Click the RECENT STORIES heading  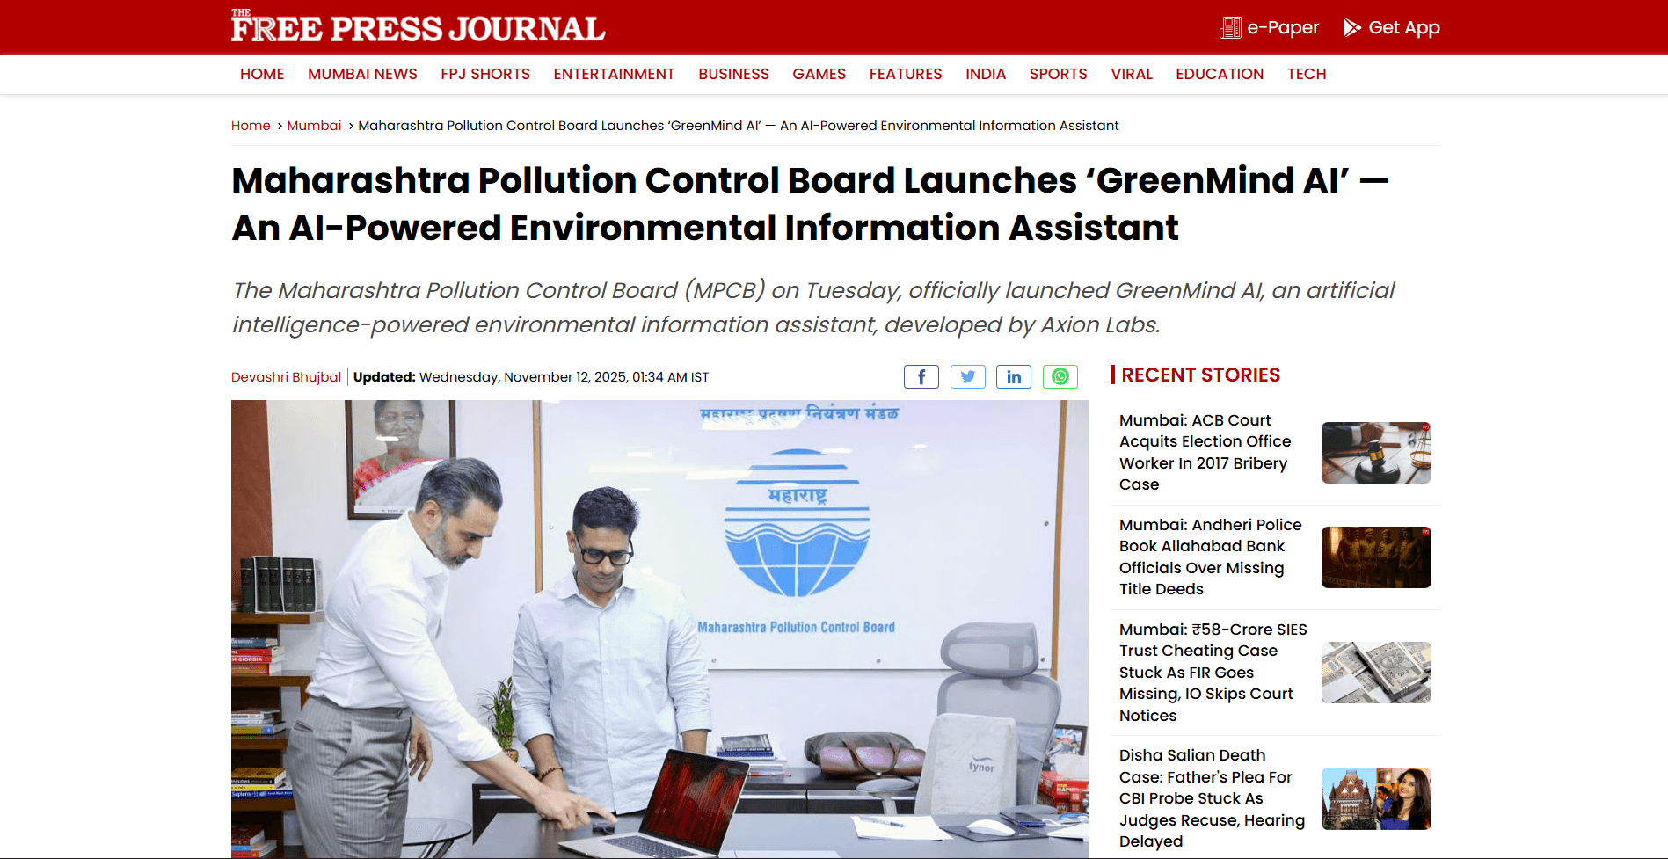pos(1200,375)
